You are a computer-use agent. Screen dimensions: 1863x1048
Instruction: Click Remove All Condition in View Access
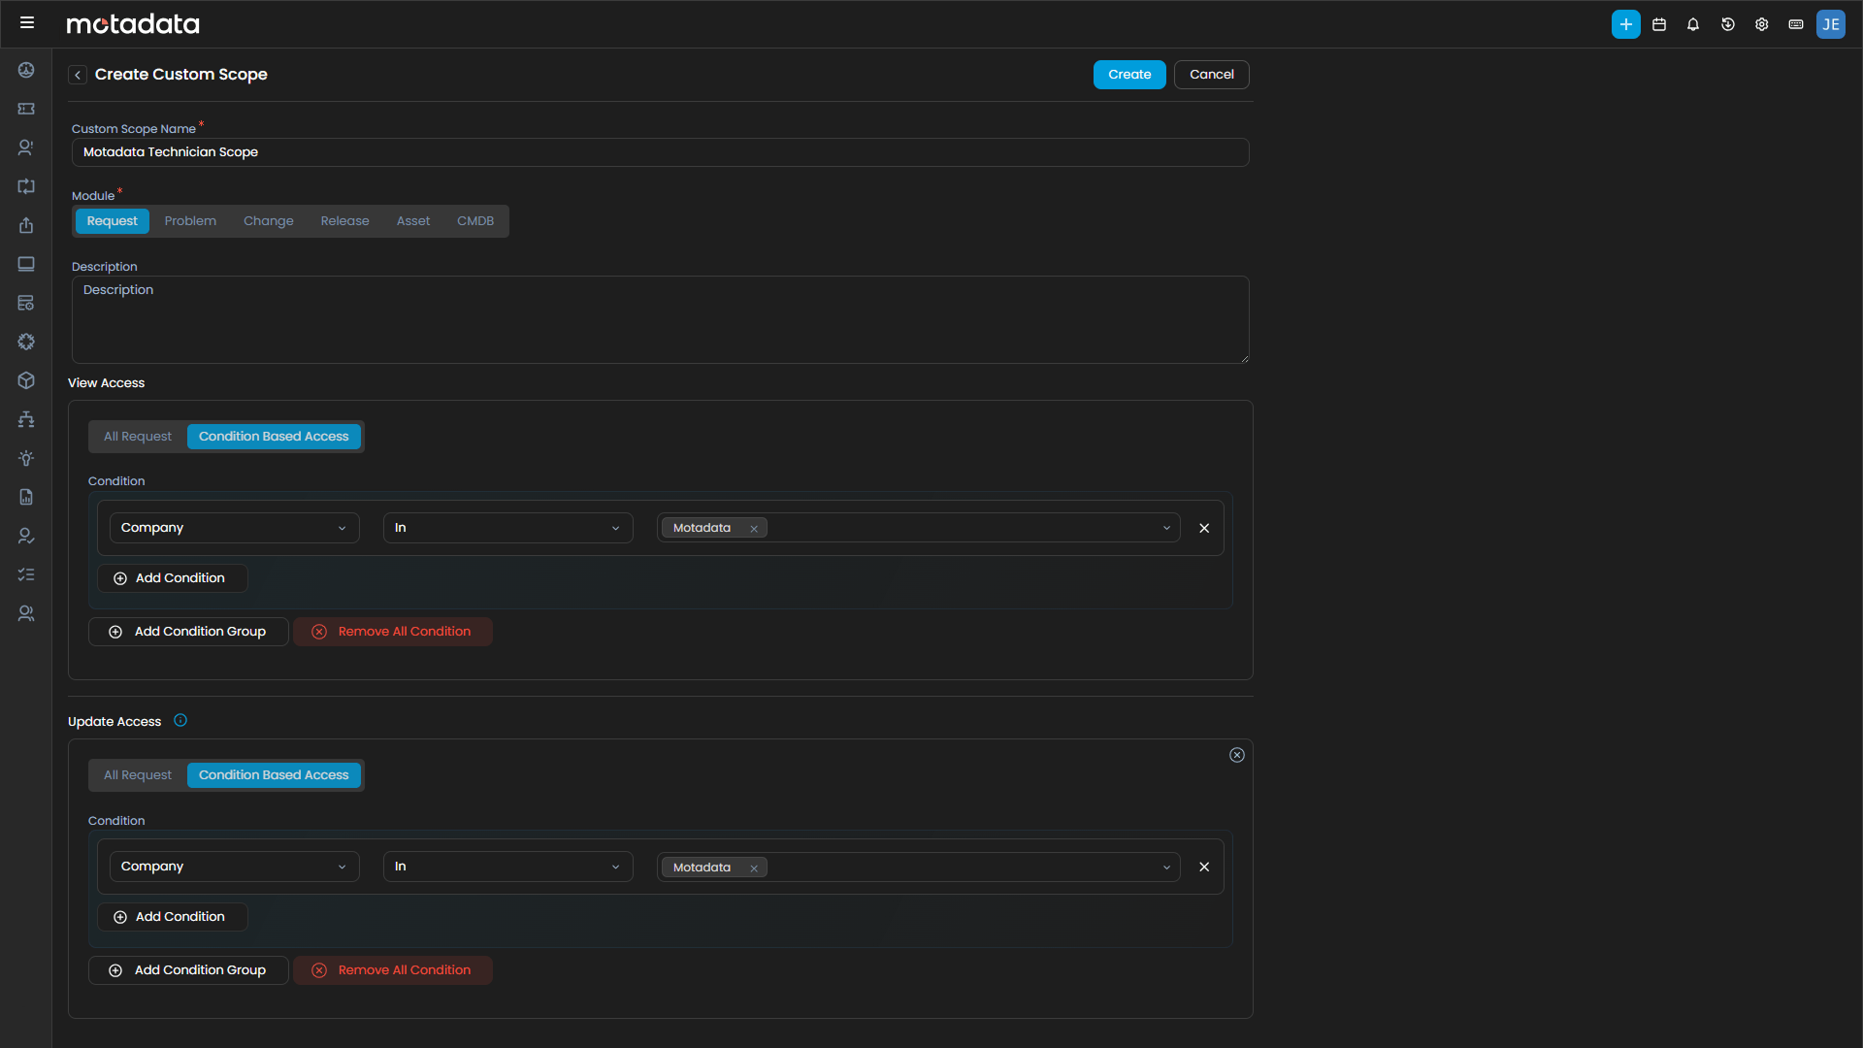(393, 632)
